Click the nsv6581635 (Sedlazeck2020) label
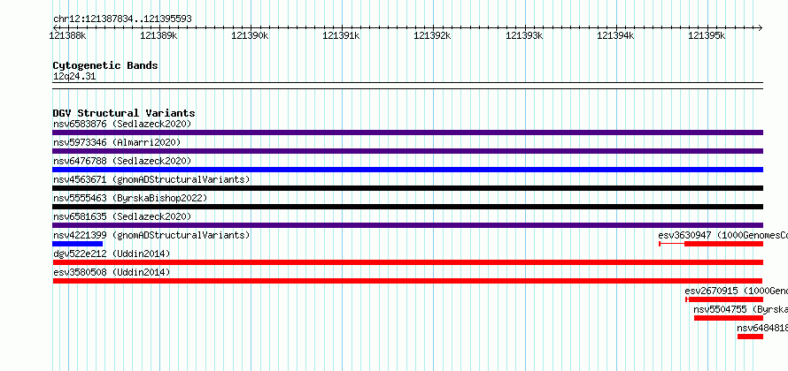 [x=122, y=216]
